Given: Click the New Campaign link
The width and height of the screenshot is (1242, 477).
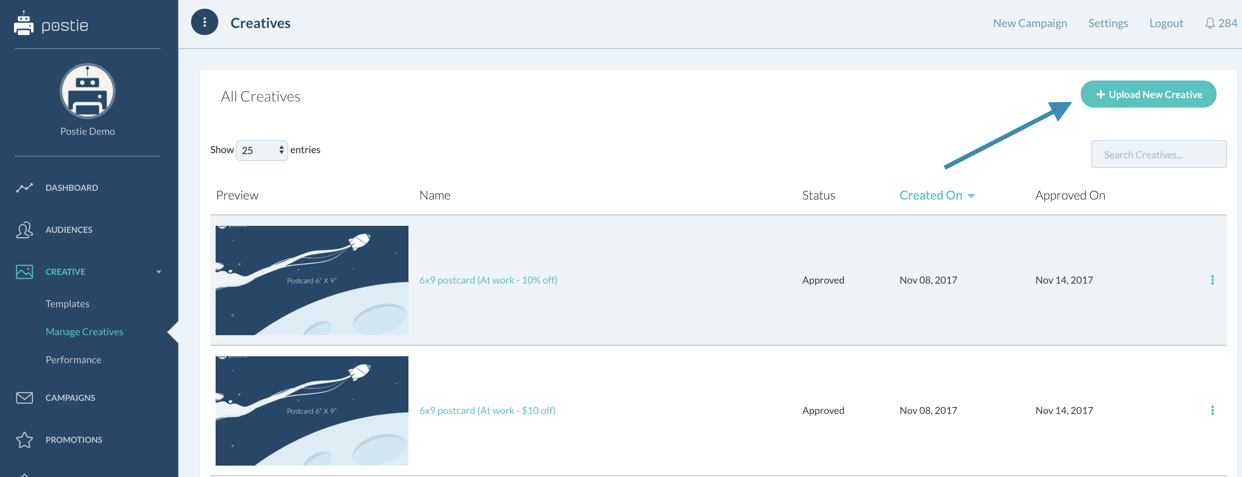Looking at the screenshot, I should [1029, 23].
